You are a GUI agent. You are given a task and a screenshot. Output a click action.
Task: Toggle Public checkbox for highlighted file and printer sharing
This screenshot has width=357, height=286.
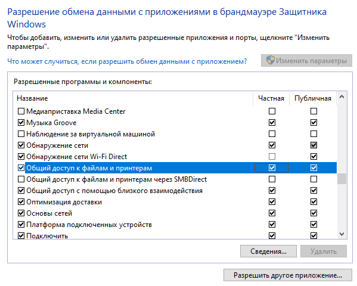point(313,168)
